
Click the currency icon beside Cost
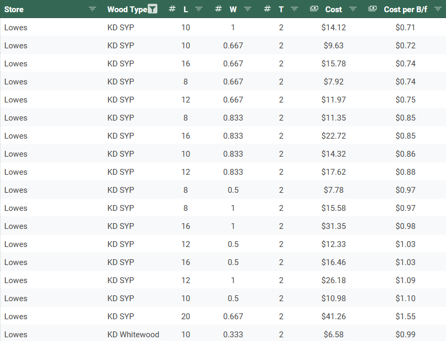tap(314, 9)
